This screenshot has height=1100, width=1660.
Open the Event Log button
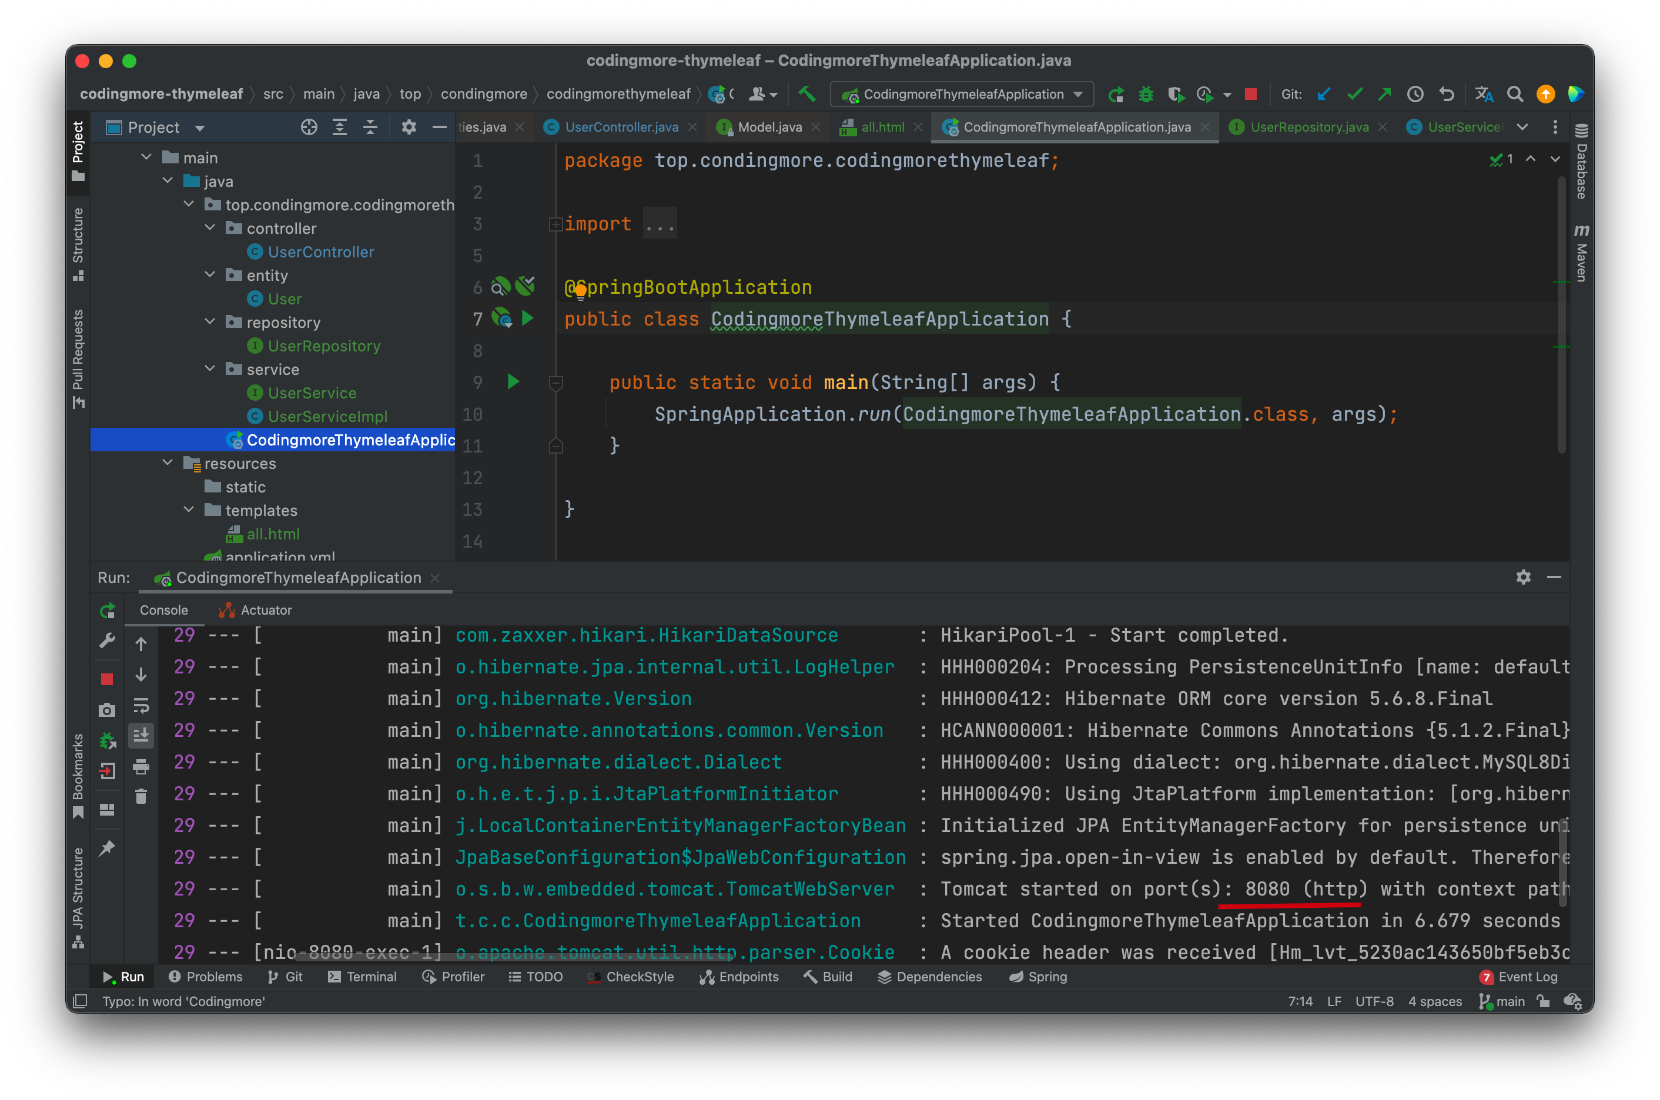tap(1518, 977)
